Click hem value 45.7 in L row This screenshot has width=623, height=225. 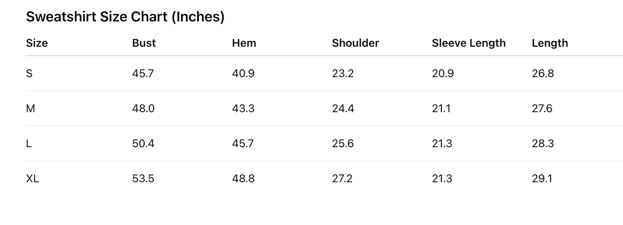coord(243,144)
